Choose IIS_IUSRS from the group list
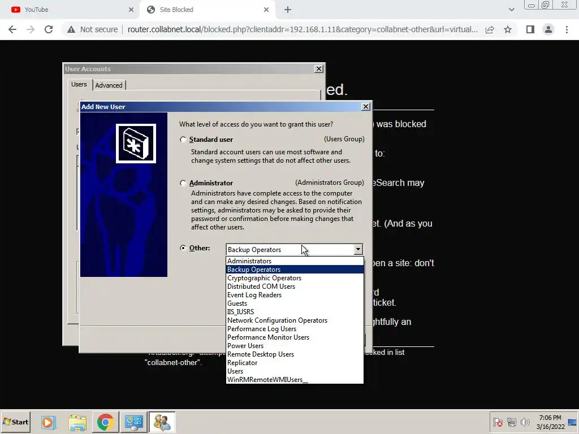 pyautogui.click(x=295, y=312)
